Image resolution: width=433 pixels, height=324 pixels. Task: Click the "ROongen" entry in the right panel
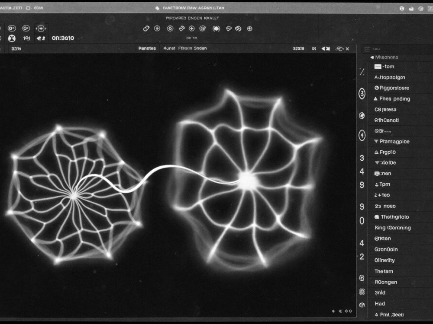pos(386,282)
